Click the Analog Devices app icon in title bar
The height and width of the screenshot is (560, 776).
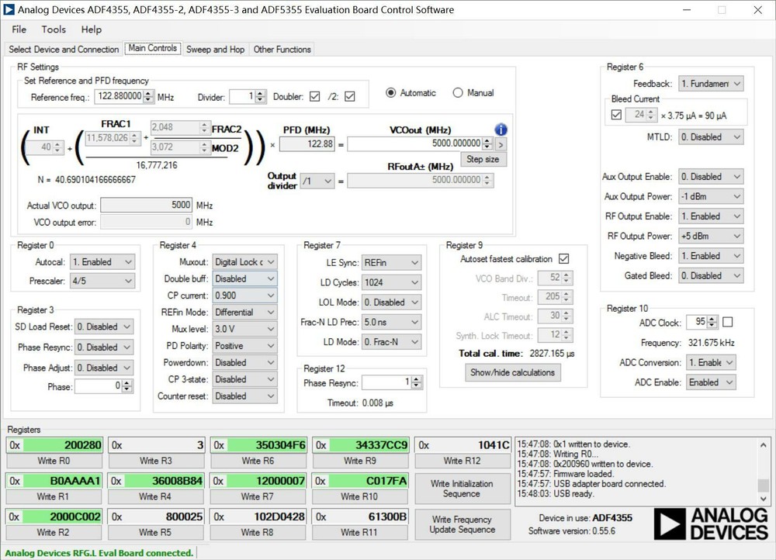9,10
